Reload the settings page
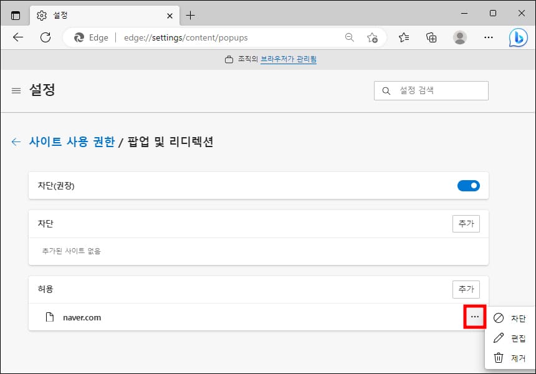The width and height of the screenshot is (536, 374). (x=45, y=37)
